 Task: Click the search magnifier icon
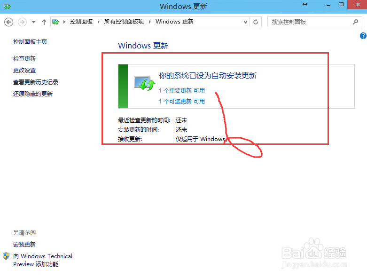click(x=355, y=22)
